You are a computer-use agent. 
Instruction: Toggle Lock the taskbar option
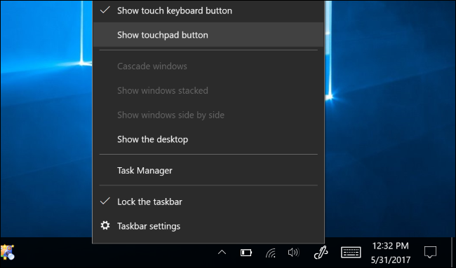pos(208,202)
